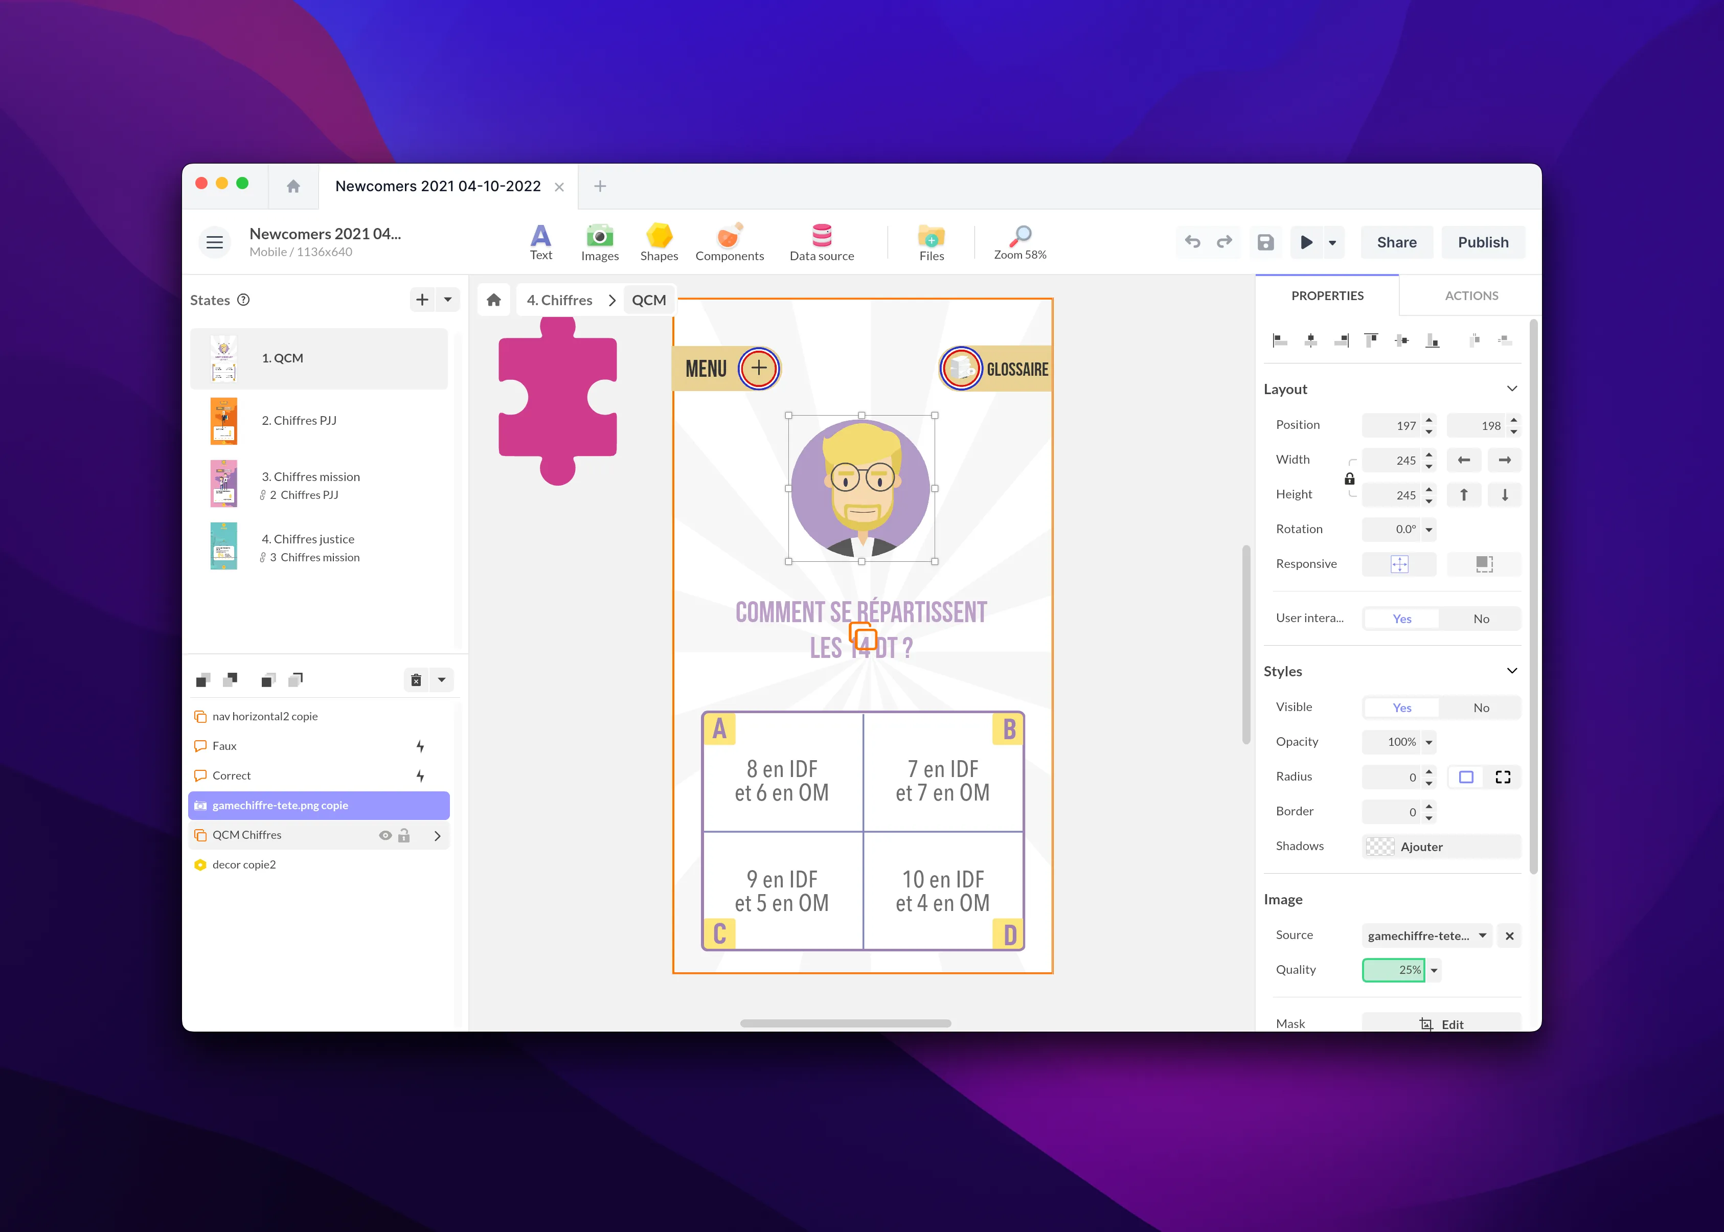1724x1232 pixels.
Task: Select the 2. Chiffres PJJ state
Action: pos(299,420)
